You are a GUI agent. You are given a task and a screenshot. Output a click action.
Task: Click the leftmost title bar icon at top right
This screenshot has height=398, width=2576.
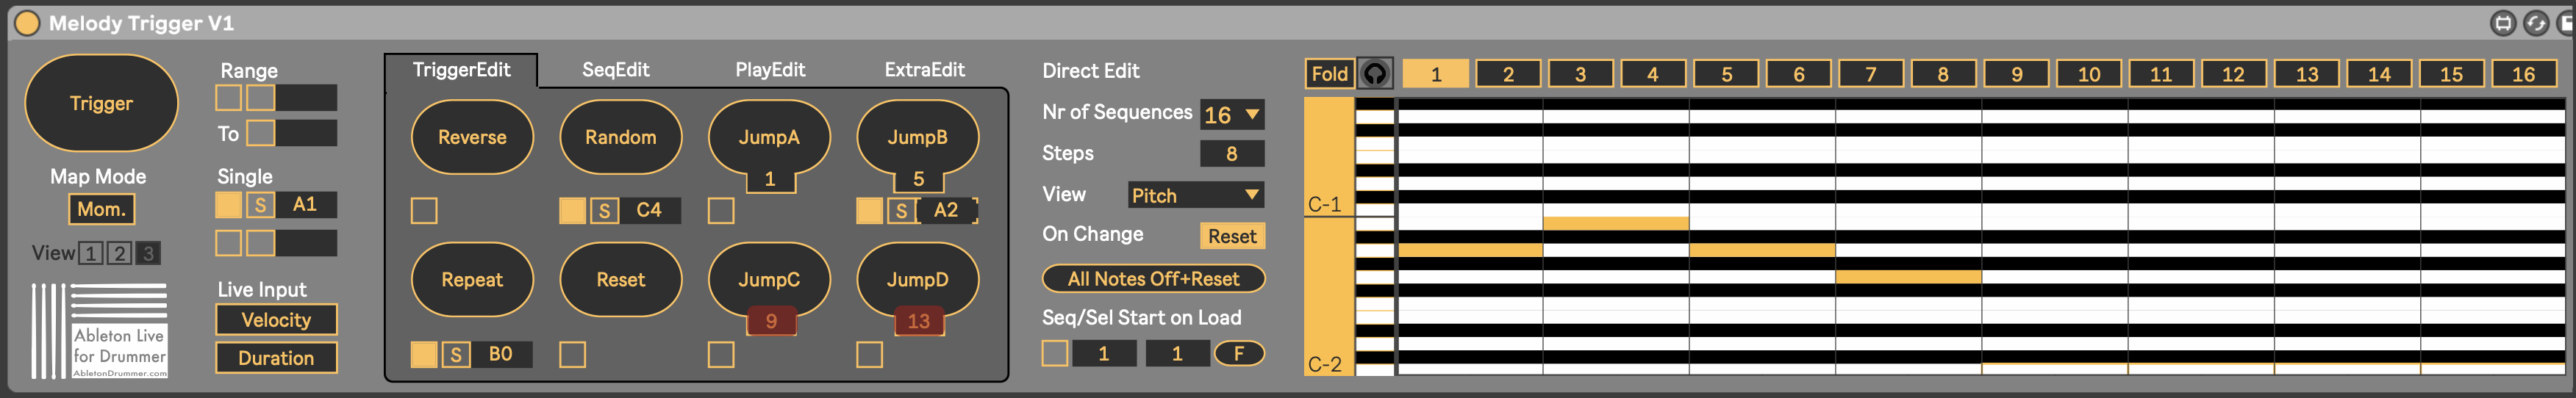point(2503,23)
